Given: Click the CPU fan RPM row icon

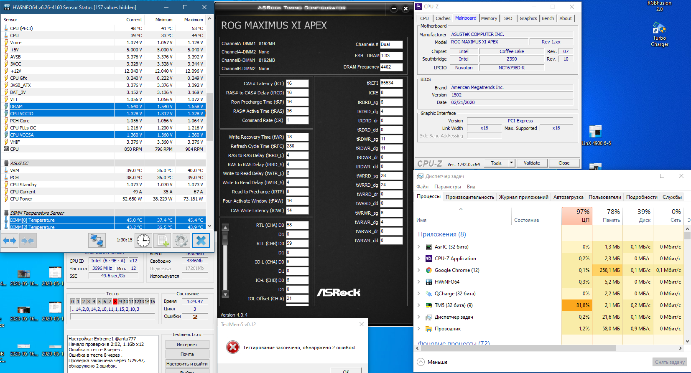Looking at the screenshot, I should pos(6,149).
